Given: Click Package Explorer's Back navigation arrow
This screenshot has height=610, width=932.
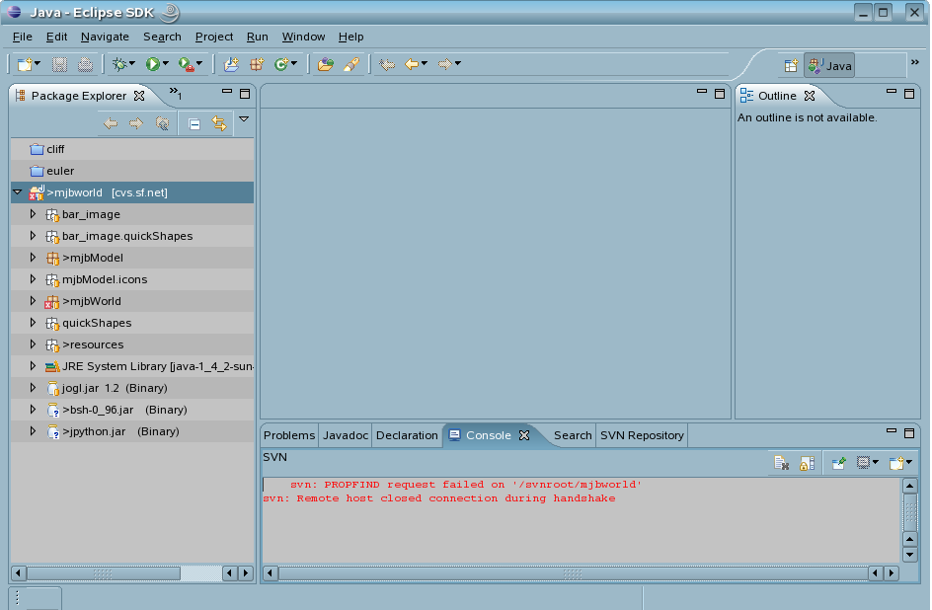Looking at the screenshot, I should coord(111,123).
